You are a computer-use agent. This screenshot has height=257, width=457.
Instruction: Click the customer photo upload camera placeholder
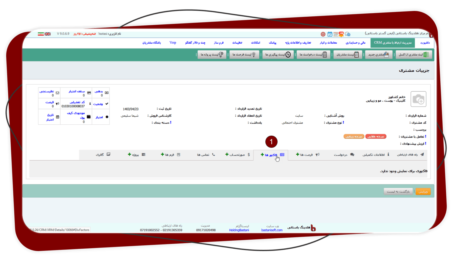pyautogui.click(x=418, y=99)
